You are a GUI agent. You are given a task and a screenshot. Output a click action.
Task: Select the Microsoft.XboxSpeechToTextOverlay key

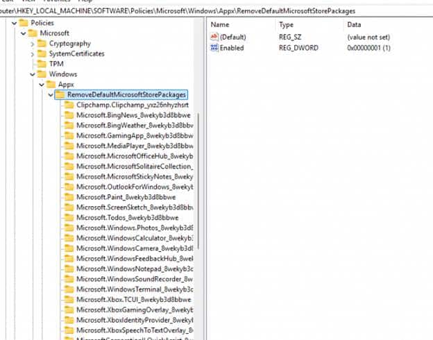coord(135,330)
